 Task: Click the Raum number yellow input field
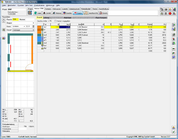[x=16, y=19]
